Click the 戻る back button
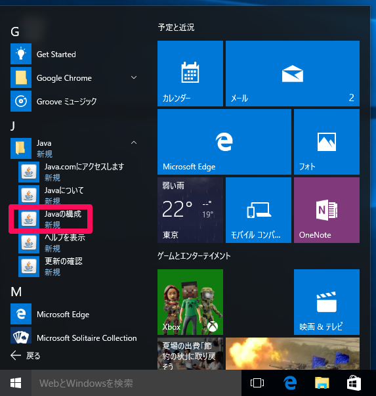This screenshot has height=396, width=376. [25, 355]
